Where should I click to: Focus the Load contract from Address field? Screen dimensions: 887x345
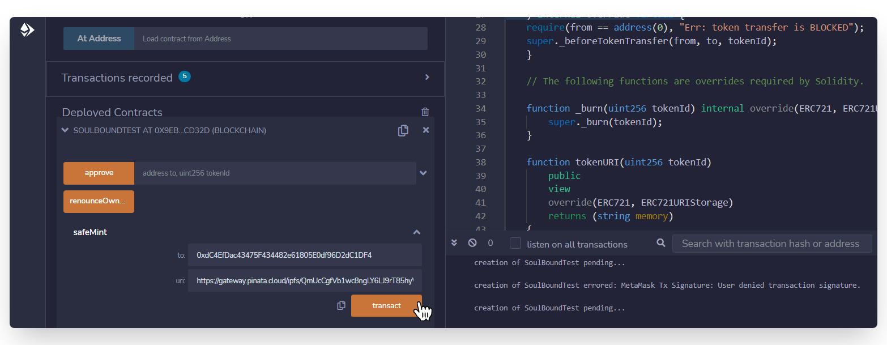click(280, 39)
